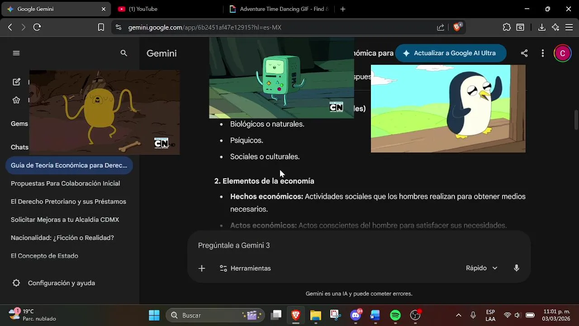Open the Herramientas tools menu
The width and height of the screenshot is (579, 326).
(x=245, y=268)
